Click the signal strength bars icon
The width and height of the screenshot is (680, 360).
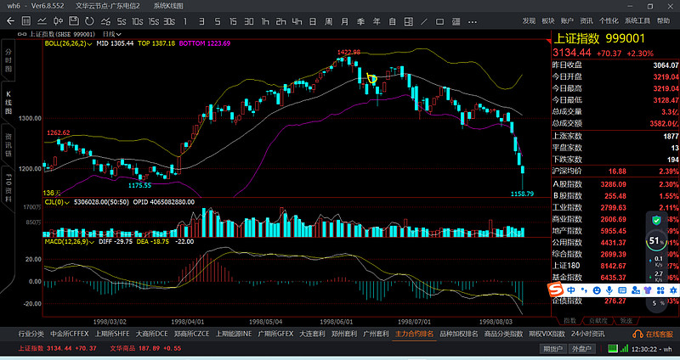[x=624, y=348]
